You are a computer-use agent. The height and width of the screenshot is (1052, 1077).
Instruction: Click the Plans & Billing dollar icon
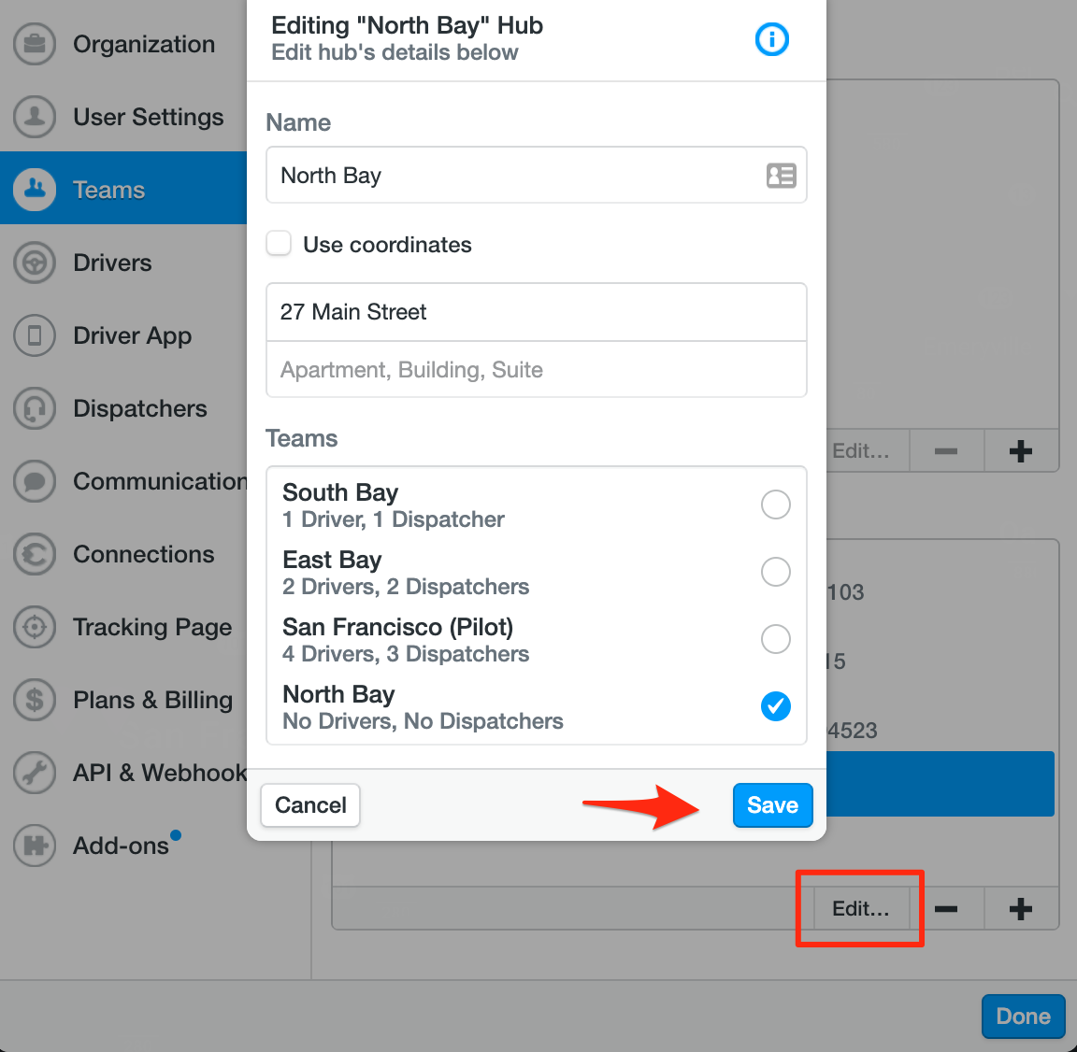[x=35, y=700]
